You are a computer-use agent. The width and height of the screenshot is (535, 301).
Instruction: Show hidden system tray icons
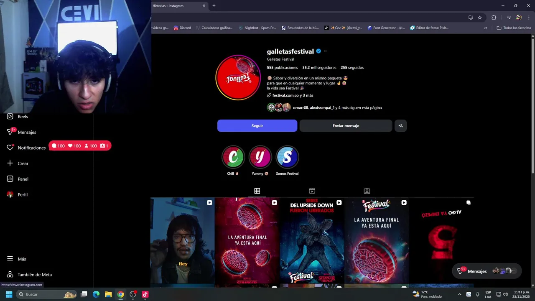(460, 294)
